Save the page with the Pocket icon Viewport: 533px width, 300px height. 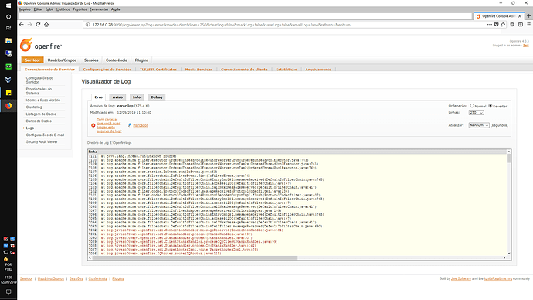click(x=496, y=25)
